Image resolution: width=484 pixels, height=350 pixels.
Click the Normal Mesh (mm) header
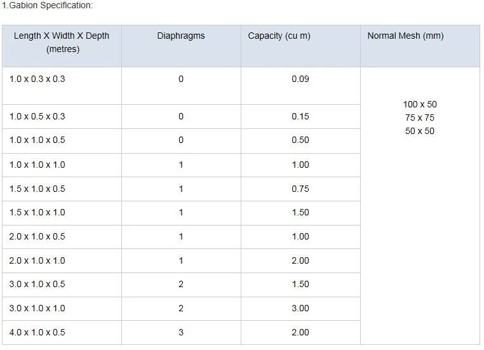405,36
